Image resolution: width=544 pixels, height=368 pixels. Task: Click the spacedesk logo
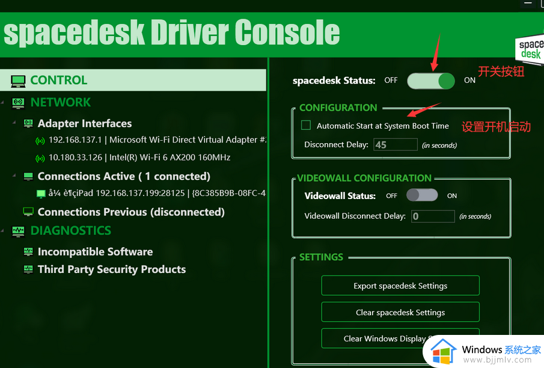[530, 49]
